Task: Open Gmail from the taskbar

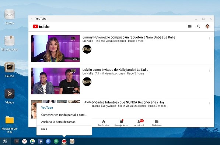Action: [25, 141]
